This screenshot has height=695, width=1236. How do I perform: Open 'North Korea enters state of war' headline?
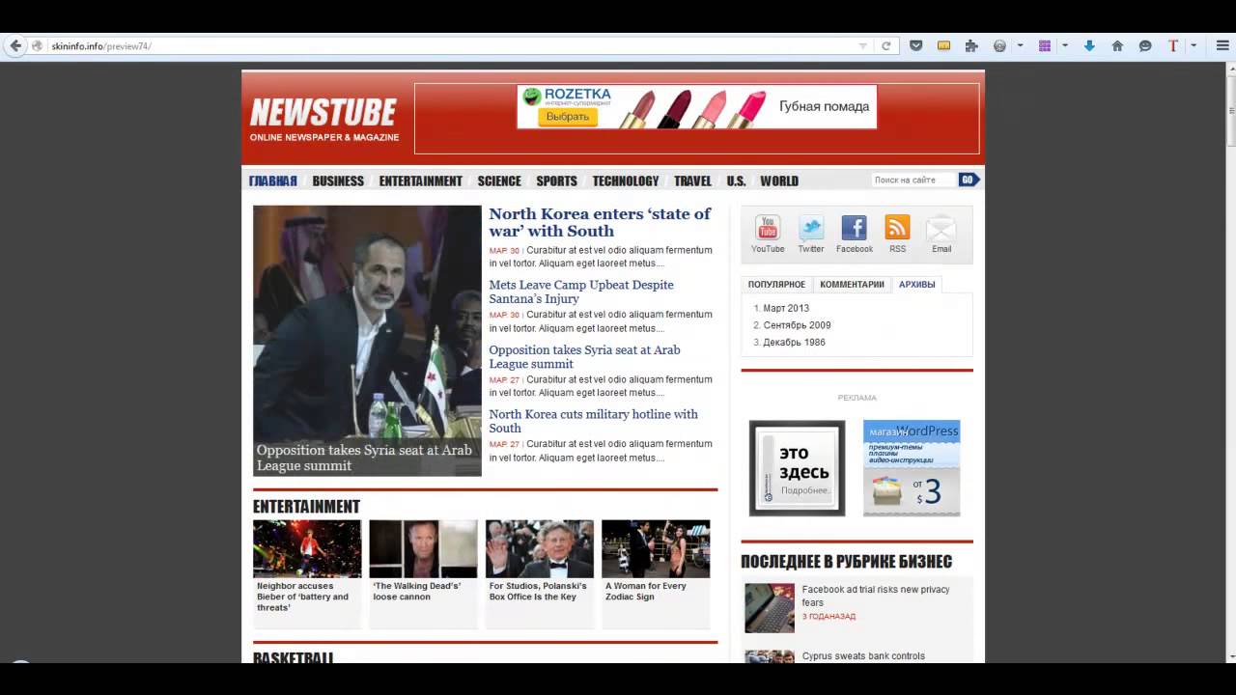click(600, 222)
